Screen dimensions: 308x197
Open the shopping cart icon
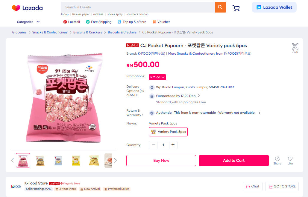236,8
